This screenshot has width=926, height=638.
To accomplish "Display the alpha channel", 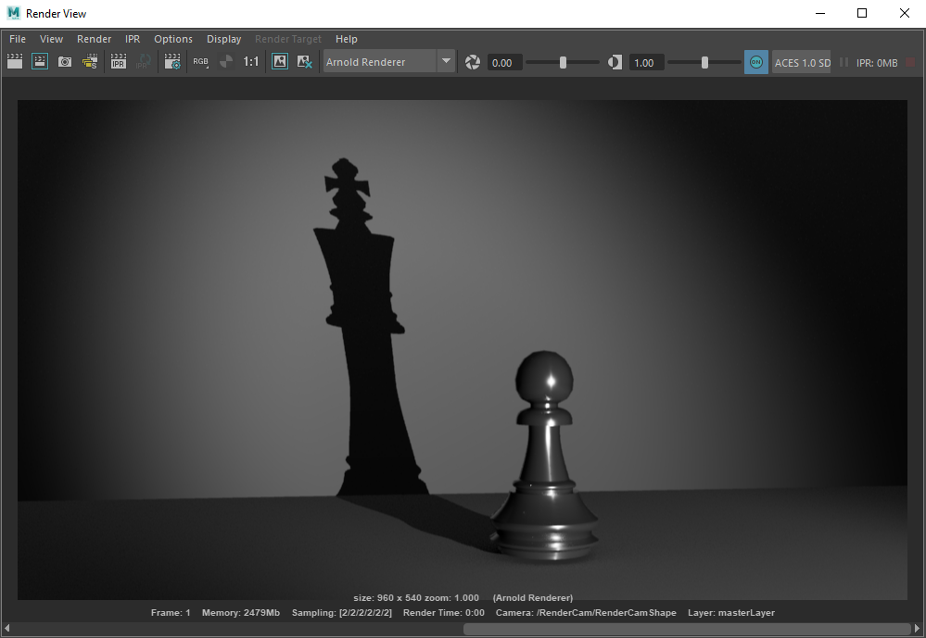I will coord(226,62).
